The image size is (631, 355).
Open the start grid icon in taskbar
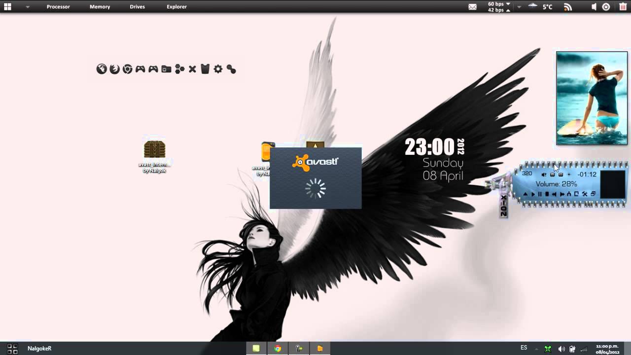[12, 348]
